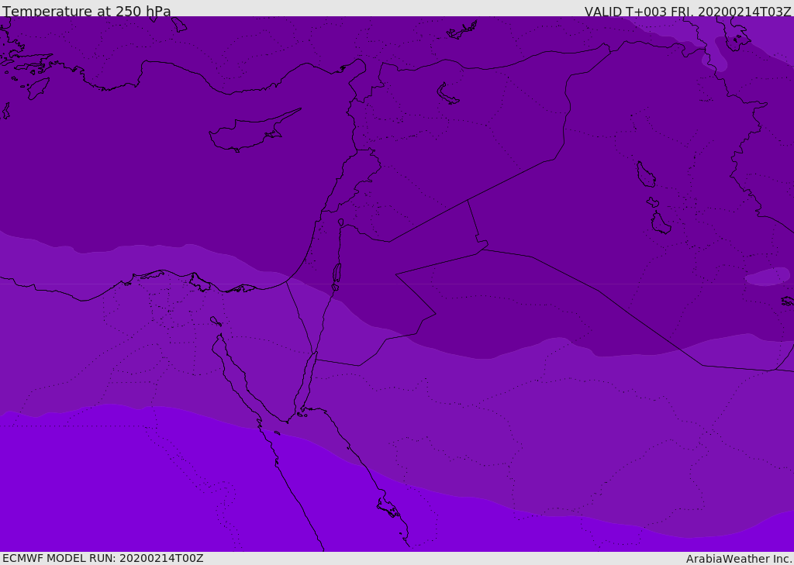
Task: Click the ArabiaWeather Inc. credit
Action: (738, 558)
